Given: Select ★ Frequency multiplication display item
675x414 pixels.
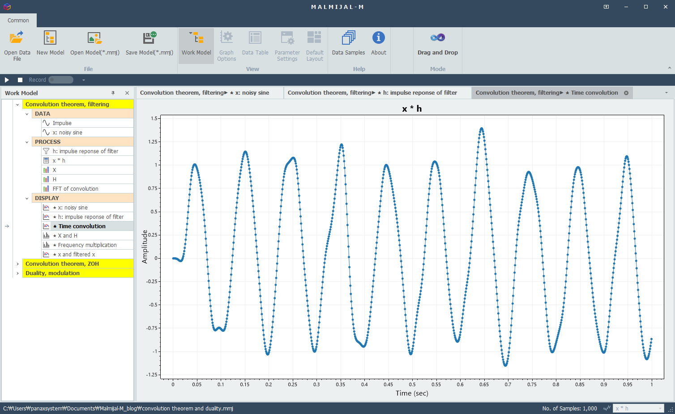Looking at the screenshot, I should 87,245.
